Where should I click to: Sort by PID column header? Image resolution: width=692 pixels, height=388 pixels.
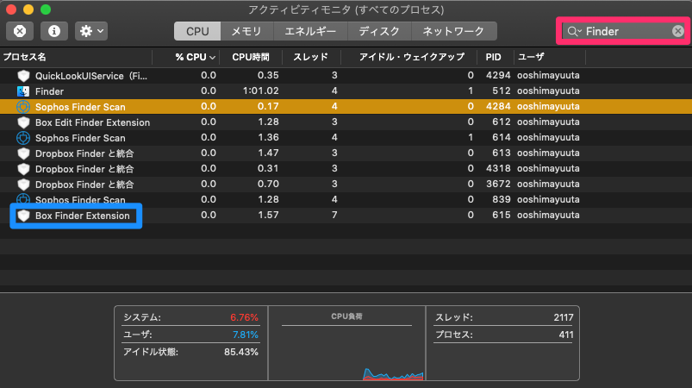click(x=494, y=57)
